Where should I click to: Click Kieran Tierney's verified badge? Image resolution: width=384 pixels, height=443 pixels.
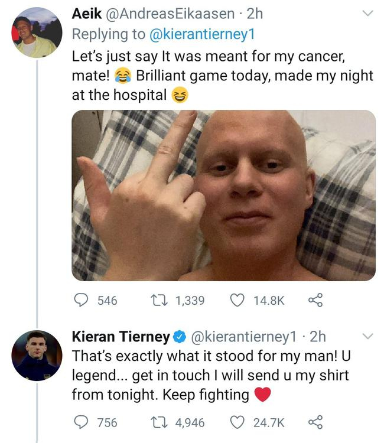tap(178, 337)
